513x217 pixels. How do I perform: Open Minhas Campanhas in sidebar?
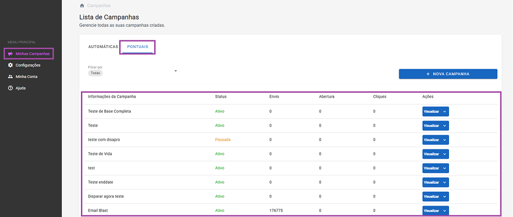[x=29, y=53]
